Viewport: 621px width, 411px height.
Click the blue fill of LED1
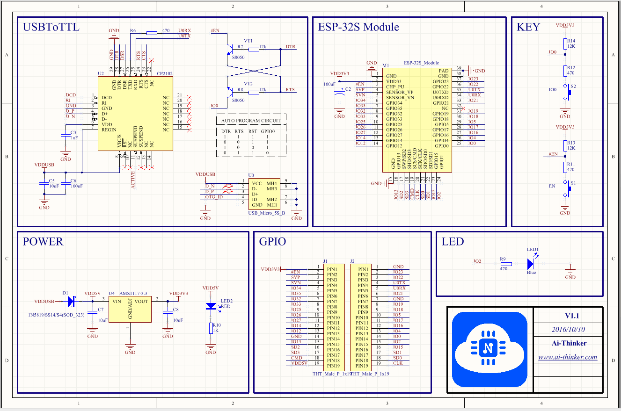coord(530,263)
